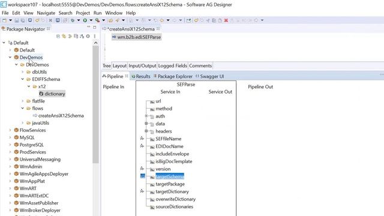The width and height of the screenshot is (384, 216).
Task: Open Package Navigator view menu icon
Action: (95, 36)
